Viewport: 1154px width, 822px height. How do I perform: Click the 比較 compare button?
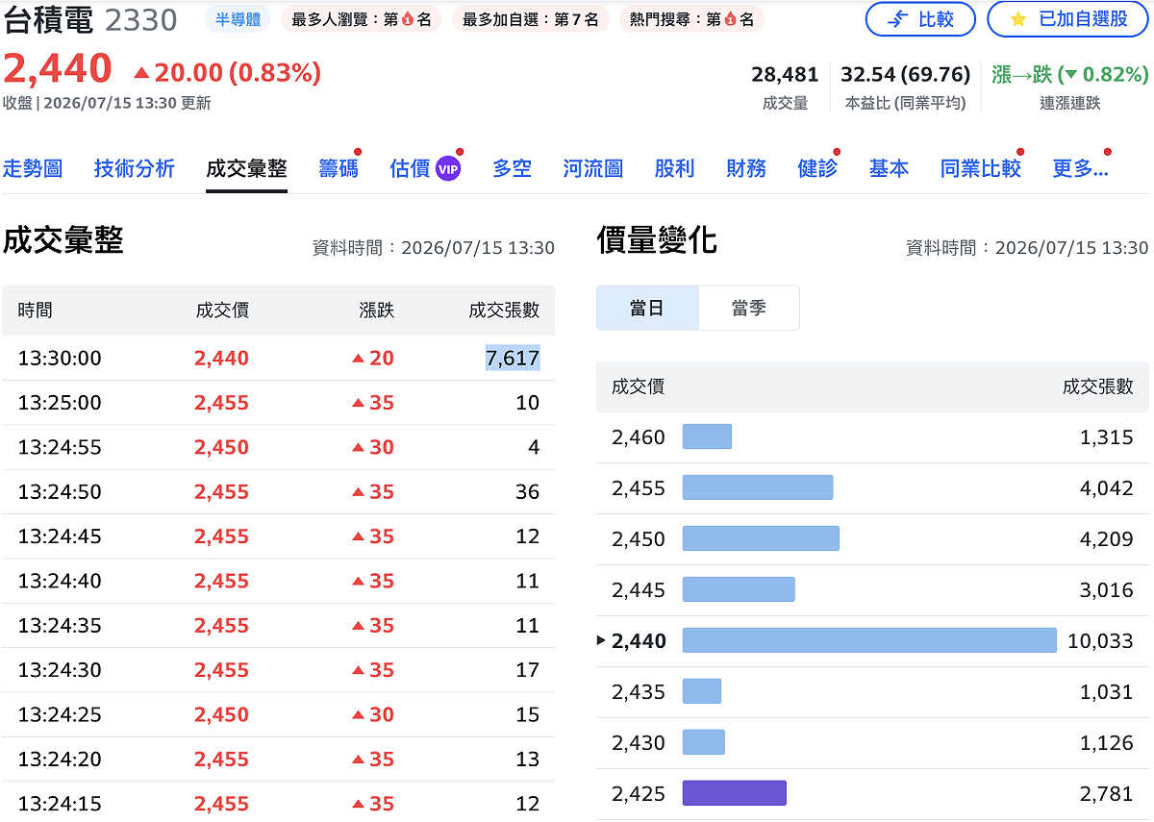(x=920, y=19)
